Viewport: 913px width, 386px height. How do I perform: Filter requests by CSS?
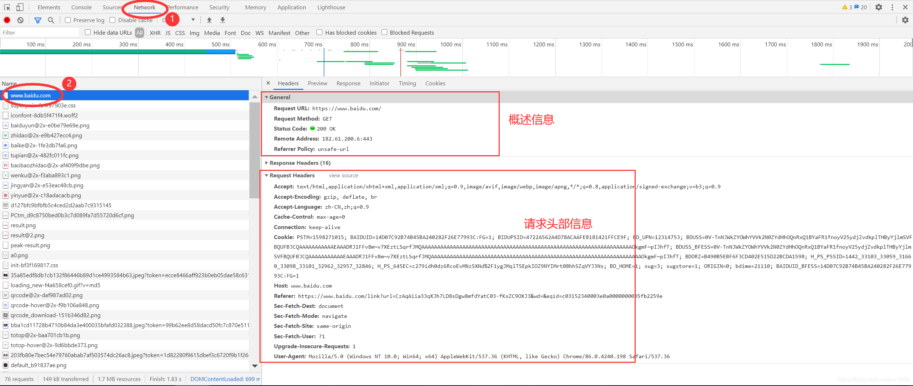pos(180,33)
